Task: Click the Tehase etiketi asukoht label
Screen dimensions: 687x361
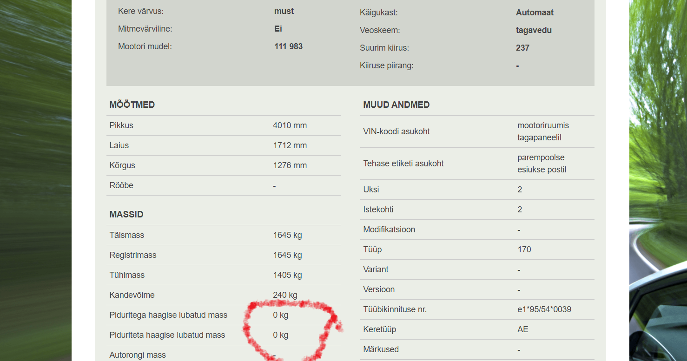Action: [x=403, y=164]
